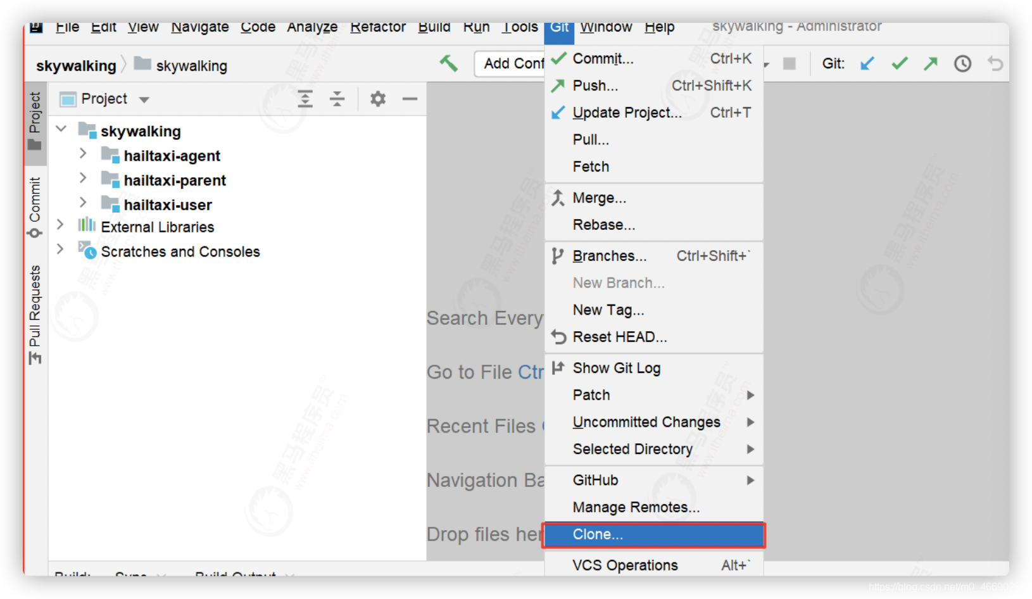Open Branches... from Git menu
Screen dimensions: 1032x599
(654, 256)
